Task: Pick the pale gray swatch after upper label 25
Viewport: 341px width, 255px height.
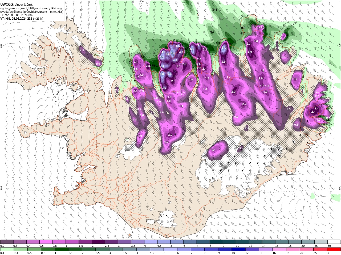Action: point(321,242)
